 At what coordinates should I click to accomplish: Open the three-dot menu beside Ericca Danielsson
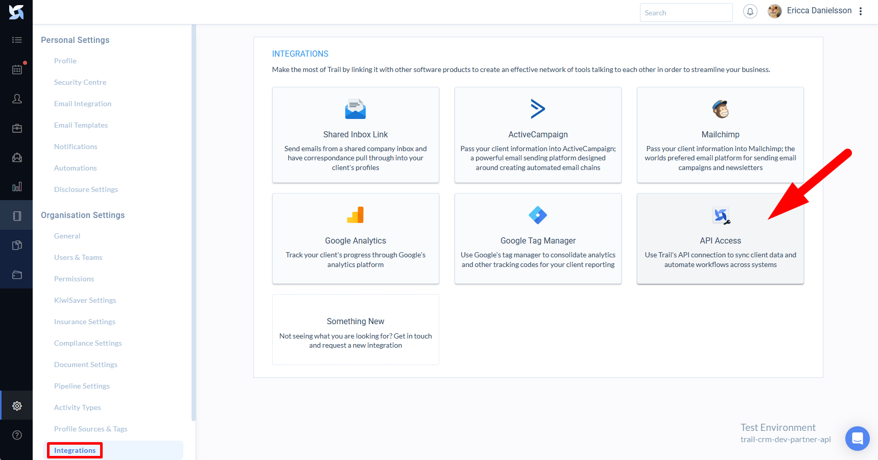point(861,11)
